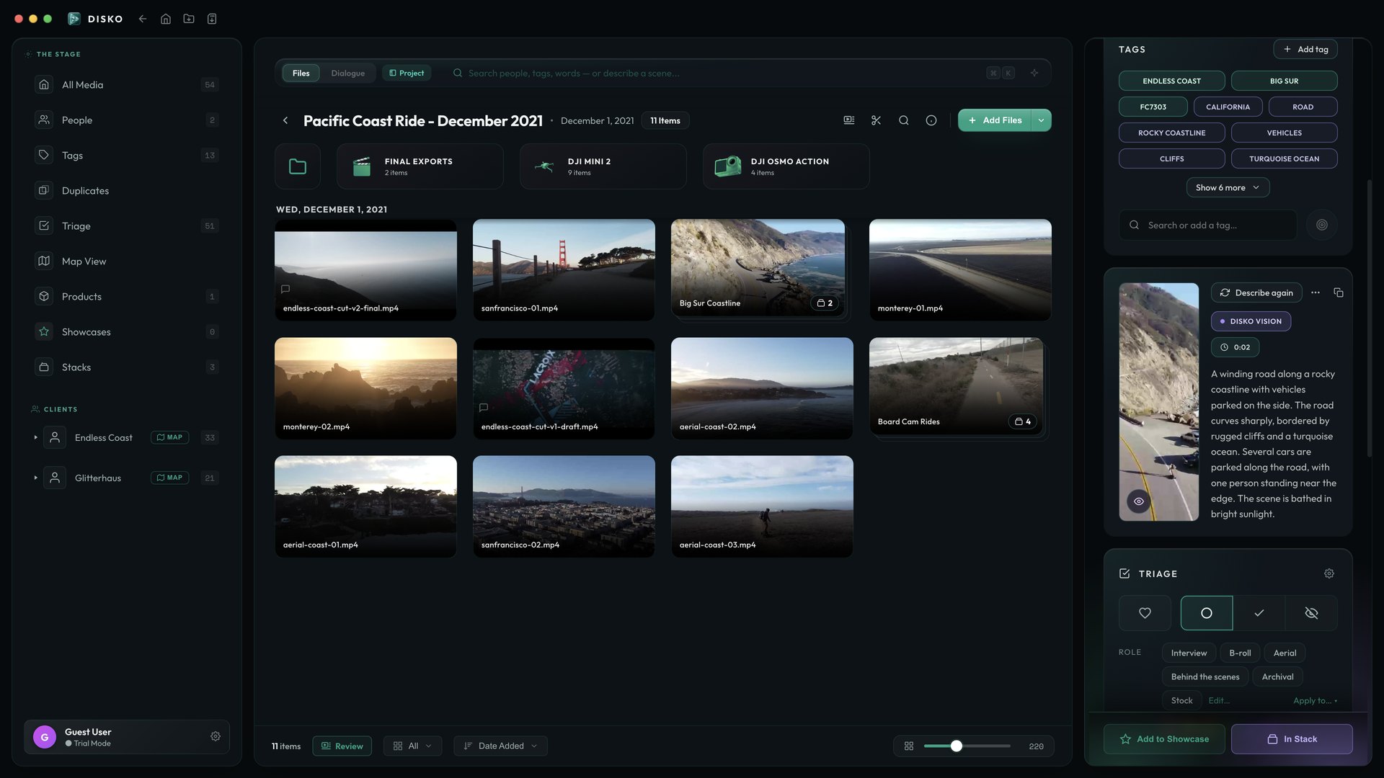
Task: Show project info icon
Action: [x=931, y=120]
